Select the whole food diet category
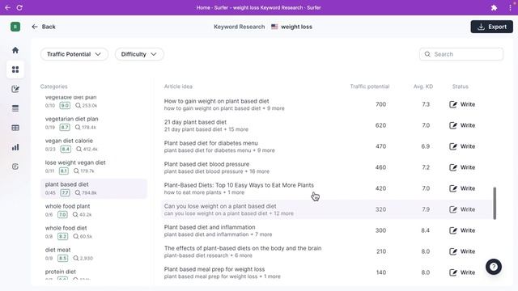518x291 pixels. click(x=94, y=232)
